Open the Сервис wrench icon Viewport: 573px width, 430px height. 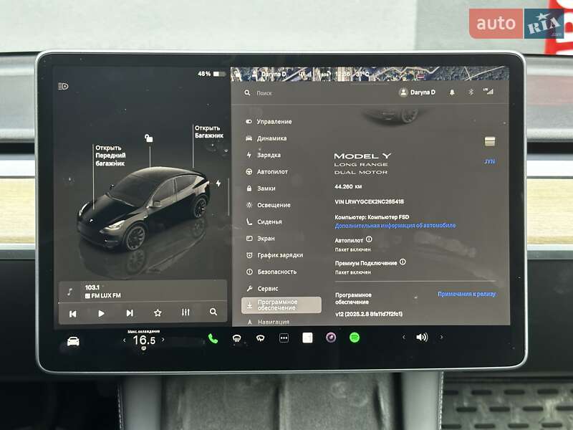[x=249, y=287]
